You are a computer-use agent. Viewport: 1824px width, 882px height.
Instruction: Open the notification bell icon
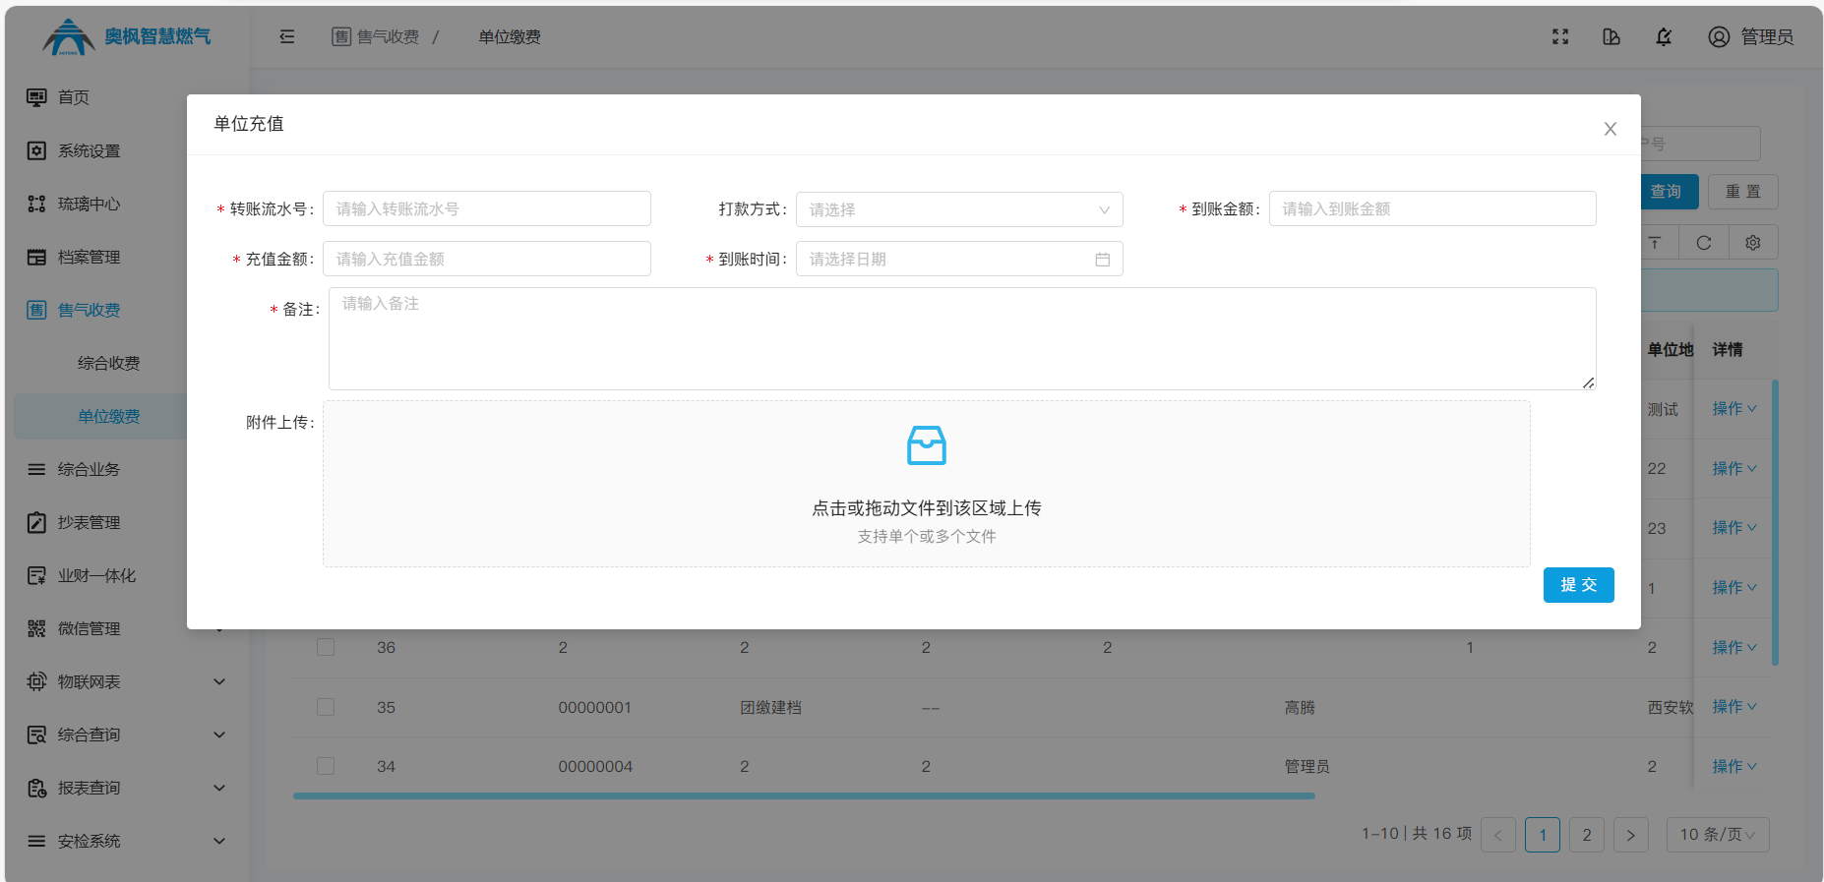[1664, 37]
